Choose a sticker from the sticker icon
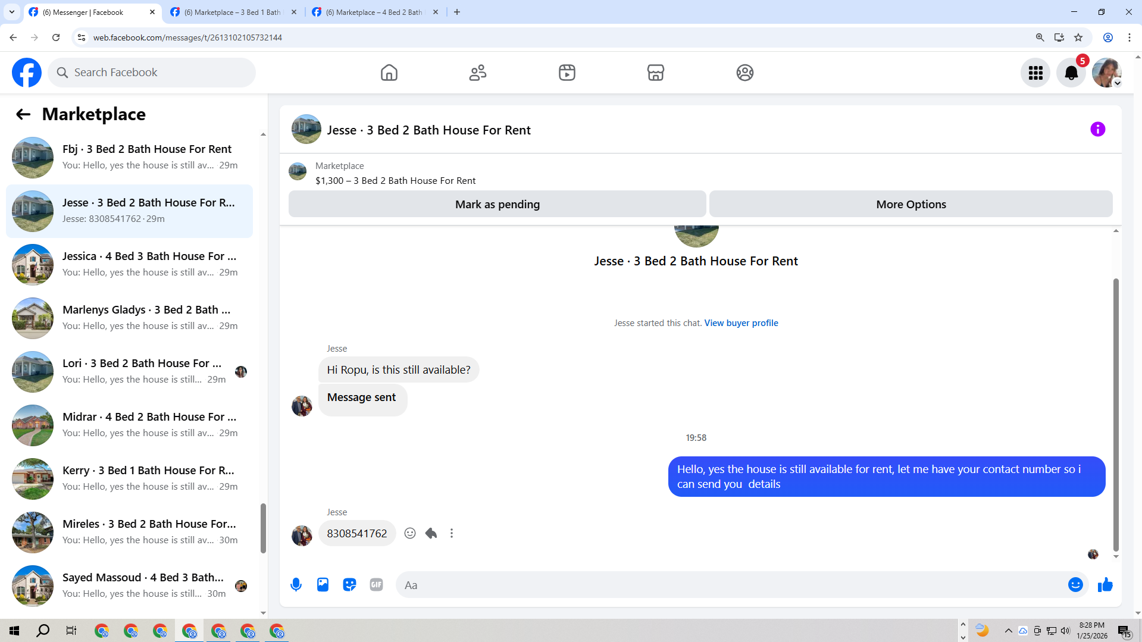 (349, 585)
